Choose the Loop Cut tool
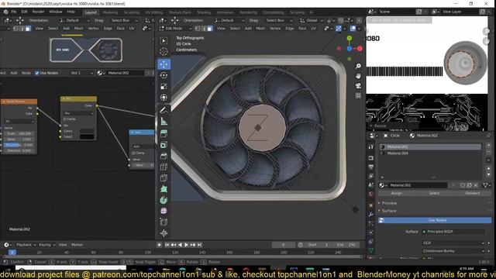496x279 pixels. (164, 167)
